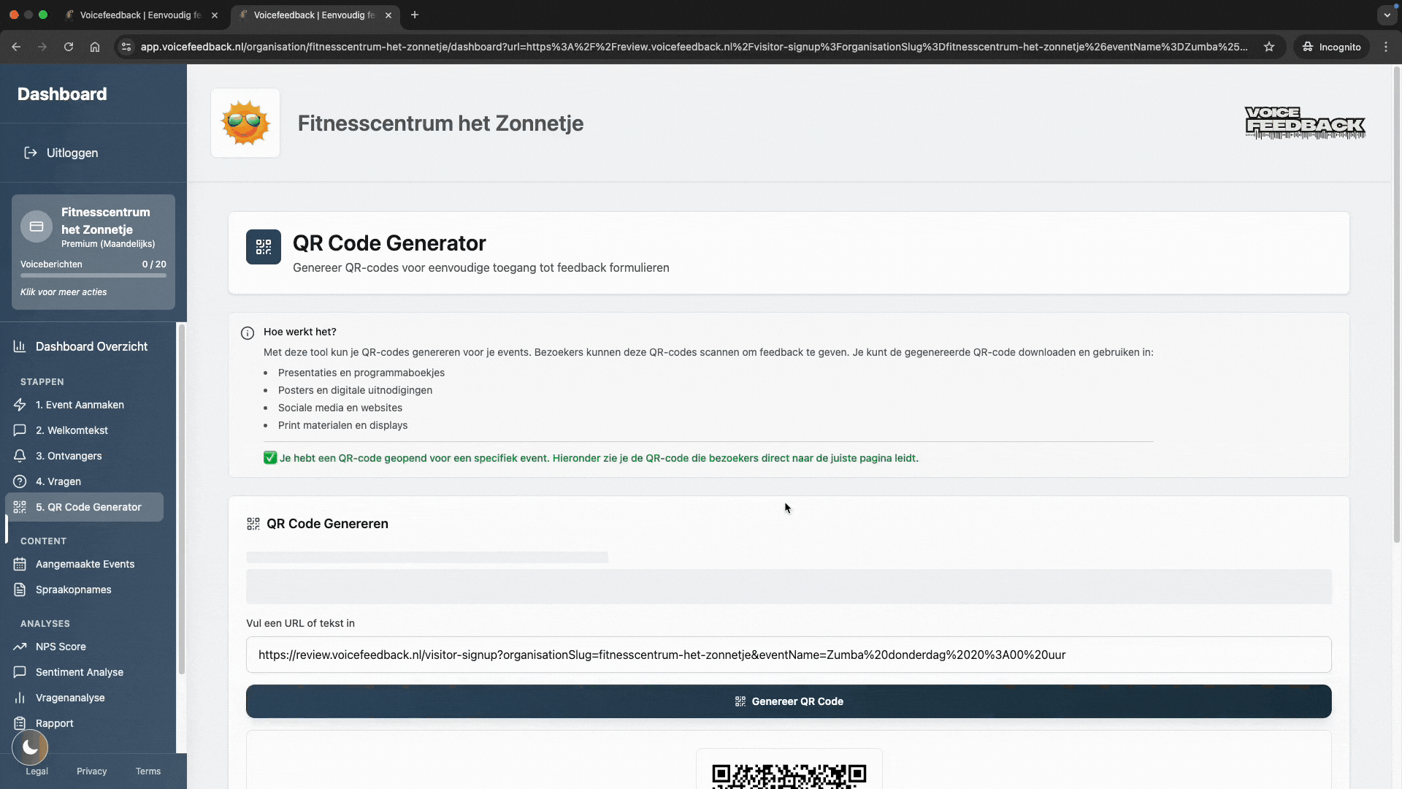
Task: Click the Dashboard Overzicht chart icon
Action: click(20, 346)
